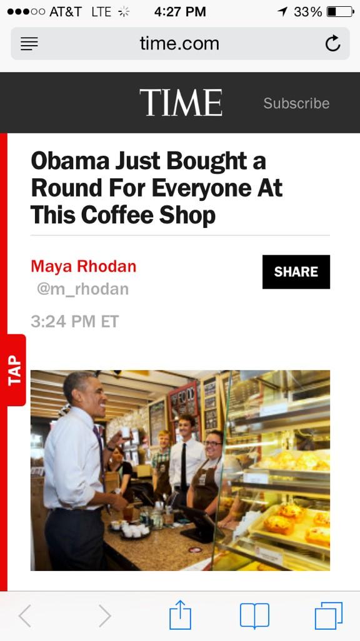Go forward with the right arrow

tap(104, 616)
